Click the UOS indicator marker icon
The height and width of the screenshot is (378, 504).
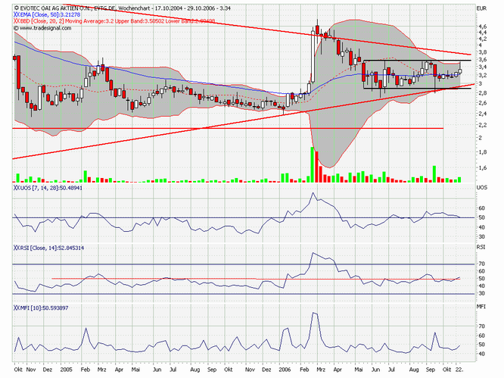coord(17,188)
